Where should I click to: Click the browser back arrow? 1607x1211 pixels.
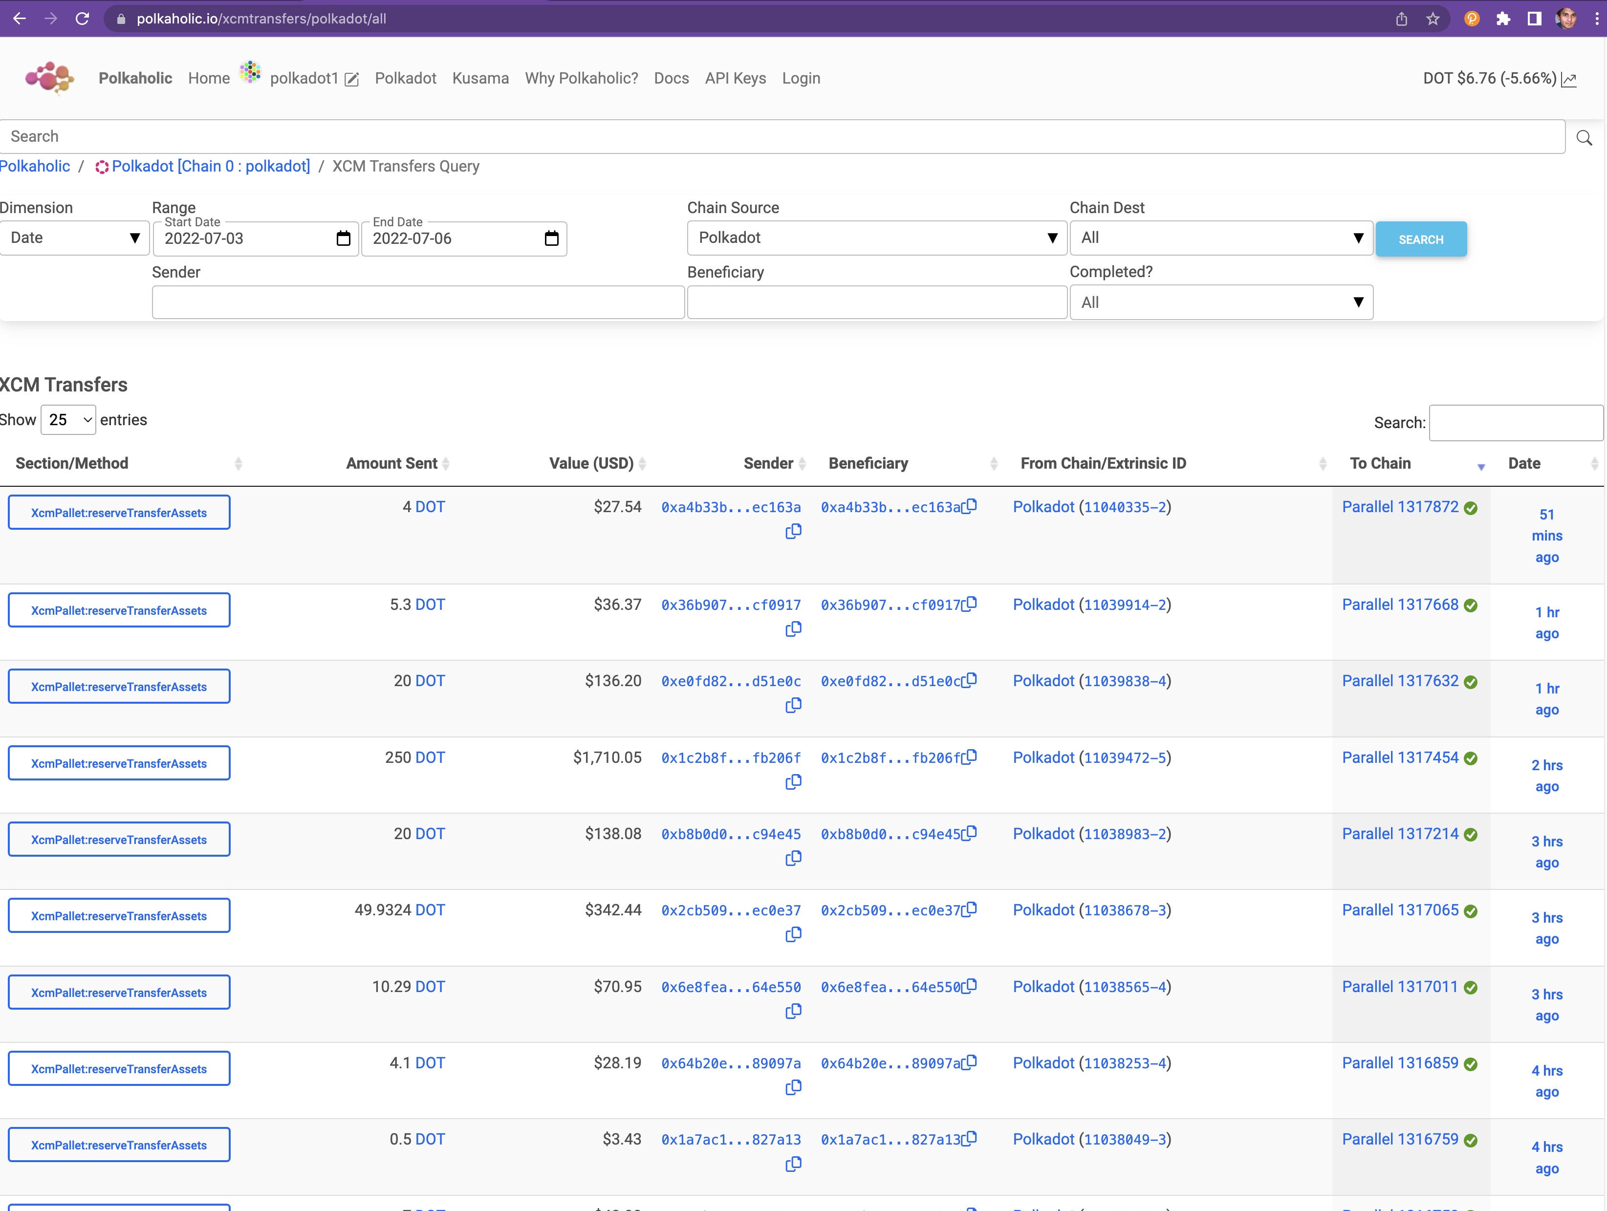20,19
